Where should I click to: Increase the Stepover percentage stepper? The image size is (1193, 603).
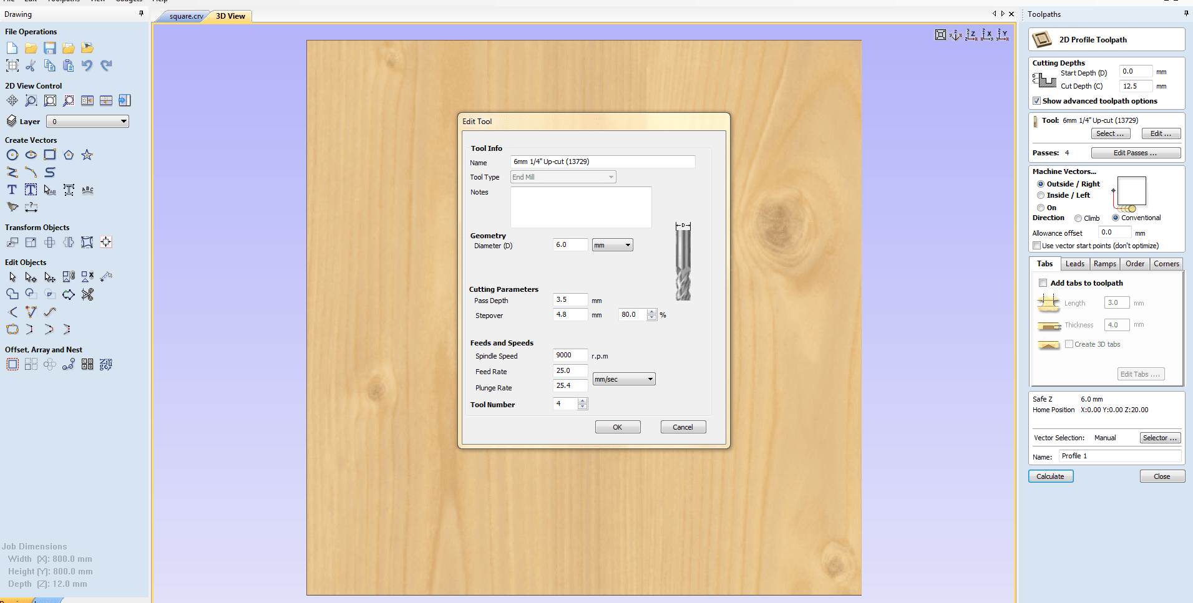click(652, 312)
